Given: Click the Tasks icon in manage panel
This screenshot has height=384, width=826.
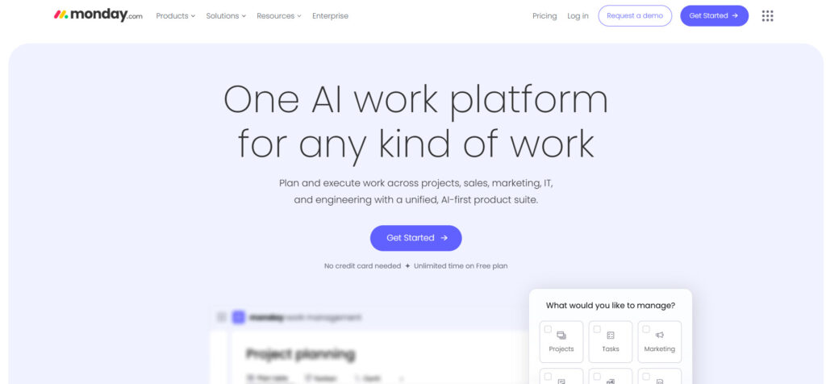Looking at the screenshot, I should tap(611, 335).
